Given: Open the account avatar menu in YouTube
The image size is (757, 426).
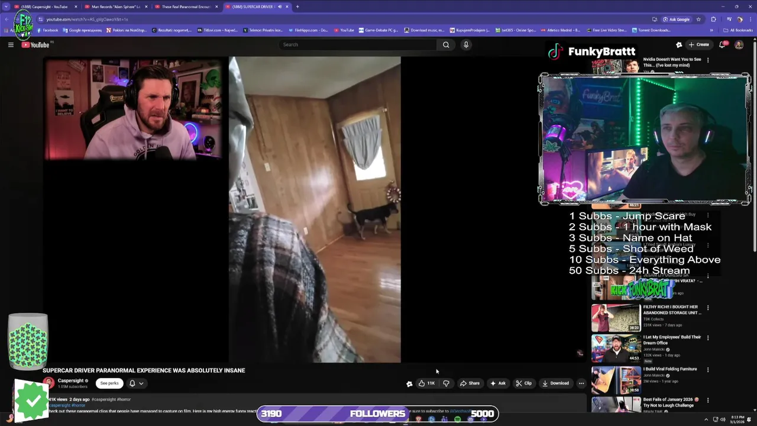Looking at the screenshot, I should click(x=739, y=45).
